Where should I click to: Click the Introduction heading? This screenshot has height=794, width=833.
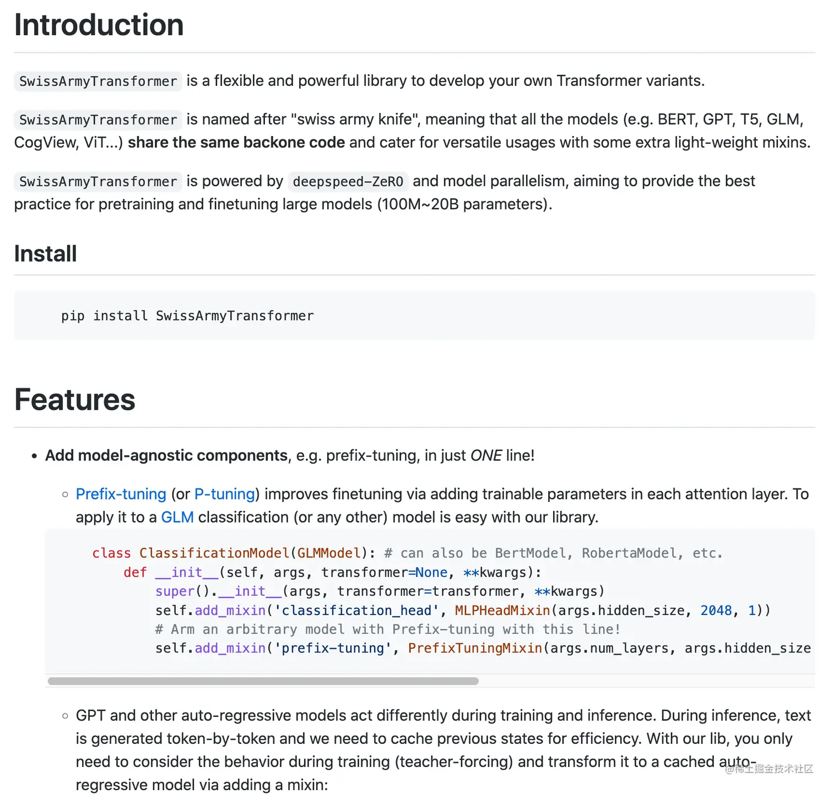99,25
